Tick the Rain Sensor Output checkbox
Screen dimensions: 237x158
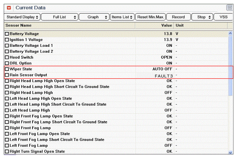[x=7, y=75]
